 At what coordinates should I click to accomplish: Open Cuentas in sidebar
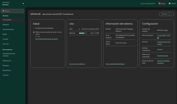pyautogui.click(x=12, y=39)
